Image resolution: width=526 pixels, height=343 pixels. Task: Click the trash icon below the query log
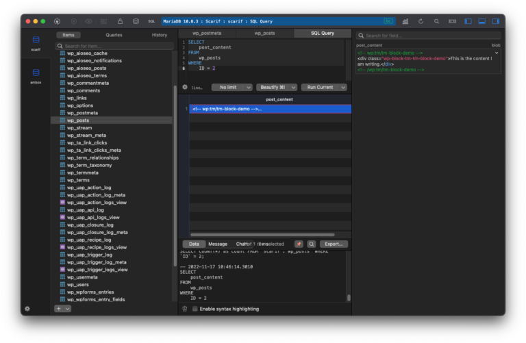pos(185,309)
